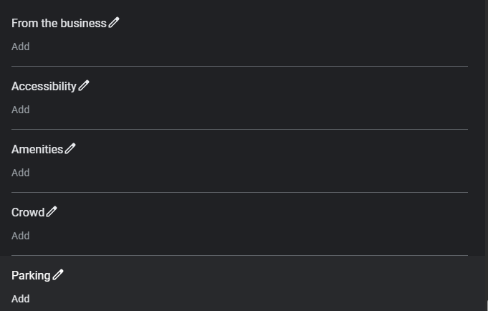
Task: Click the Parking heading text
Action: coord(31,275)
